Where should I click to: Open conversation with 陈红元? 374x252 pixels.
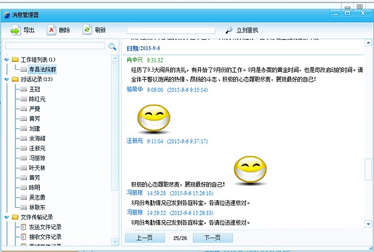coord(39,99)
